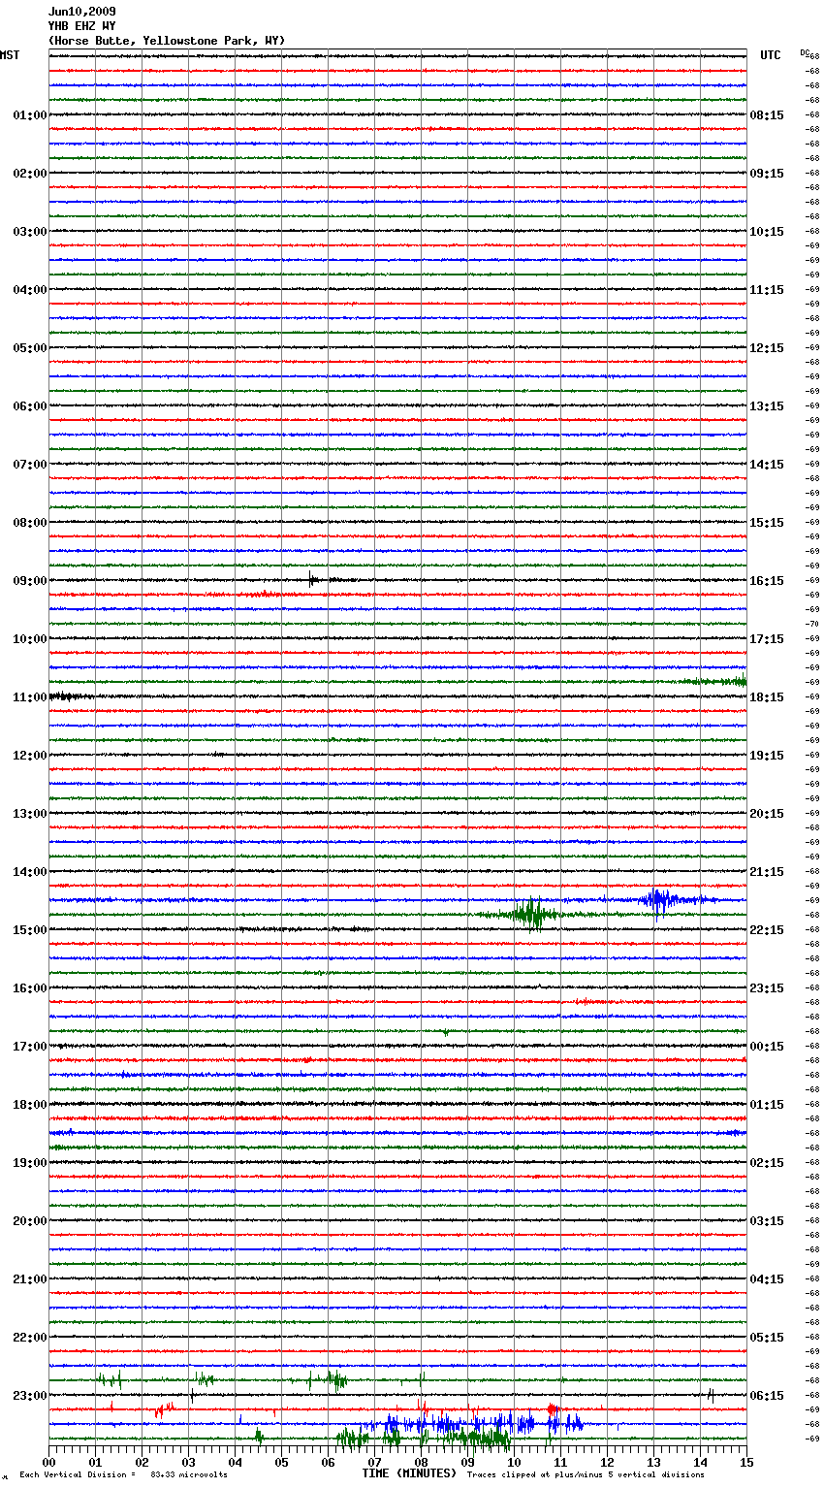This screenshot has height=1488, width=824.
Task: Click the date header 'Jun10,2009'
Action: click(x=82, y=12)
